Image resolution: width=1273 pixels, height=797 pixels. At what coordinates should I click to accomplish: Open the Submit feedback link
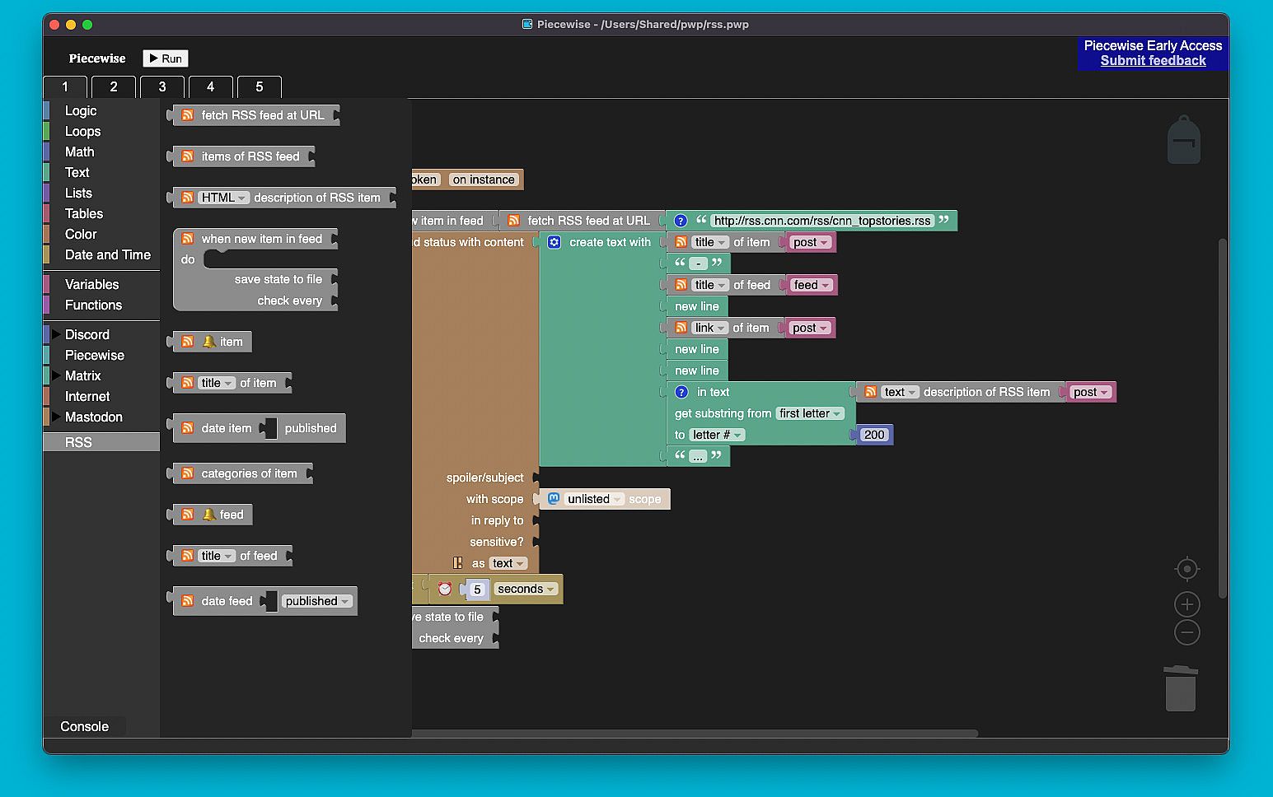(x=1153, y=61)
